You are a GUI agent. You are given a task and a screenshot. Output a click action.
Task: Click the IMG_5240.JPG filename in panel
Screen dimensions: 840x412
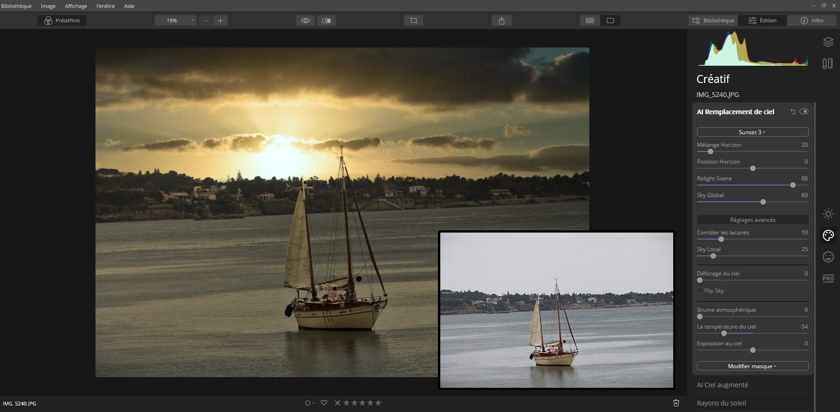pos(717,95)
